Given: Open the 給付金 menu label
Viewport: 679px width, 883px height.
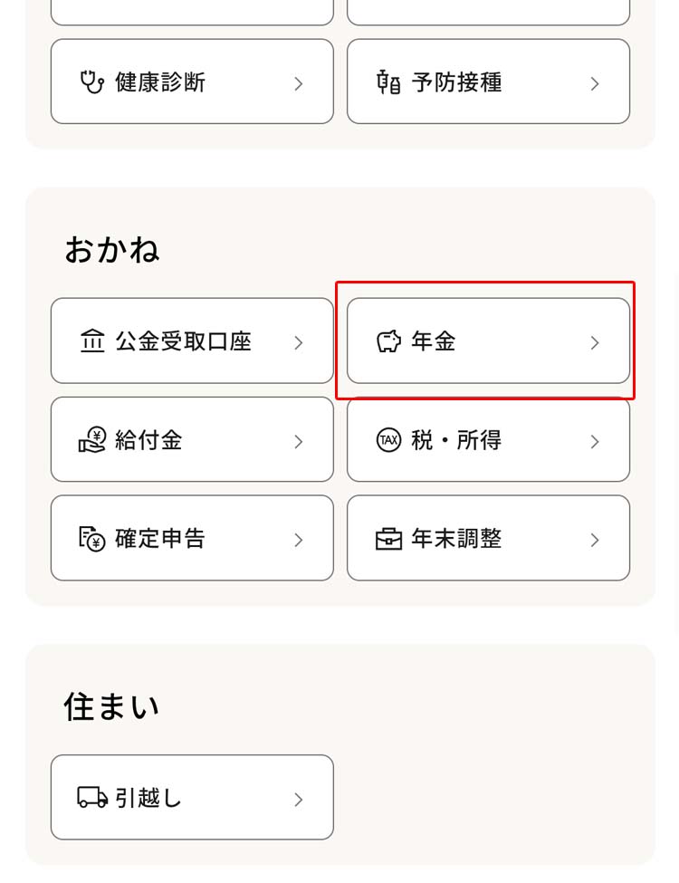Looking at the screenshot, I should click(x=148, y=440).
